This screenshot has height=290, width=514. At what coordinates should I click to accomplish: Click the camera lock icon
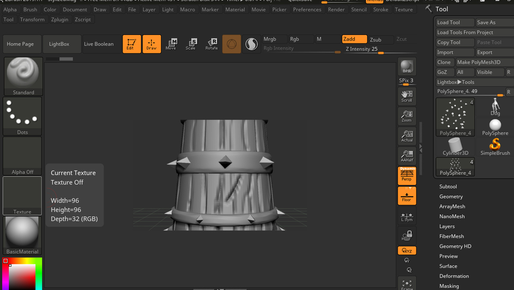click(x=406, y=235)
